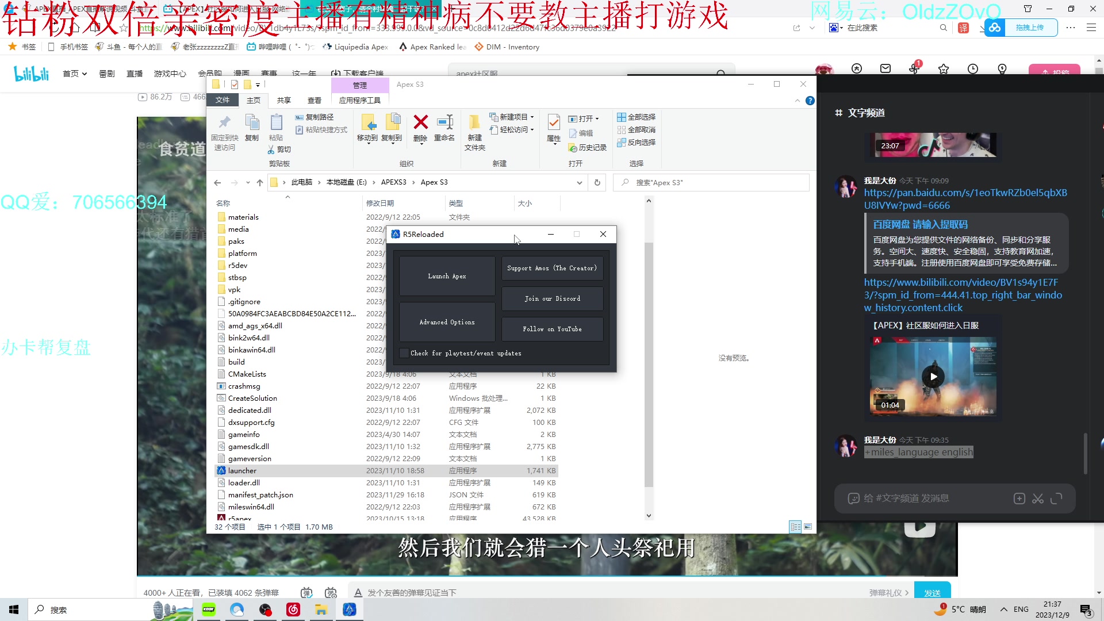This screenshot has width=1104, height=621.
Task: Click bilibili mail messages icon
Action: [x=885, y=69]
